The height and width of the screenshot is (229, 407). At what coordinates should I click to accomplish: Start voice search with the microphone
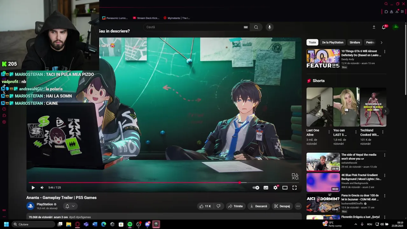[270, 27]
